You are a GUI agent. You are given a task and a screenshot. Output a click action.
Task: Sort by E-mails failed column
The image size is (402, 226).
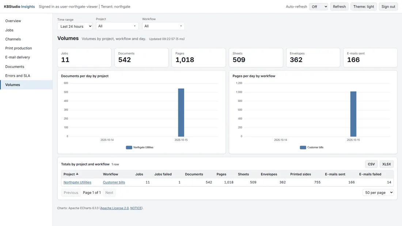370,174
